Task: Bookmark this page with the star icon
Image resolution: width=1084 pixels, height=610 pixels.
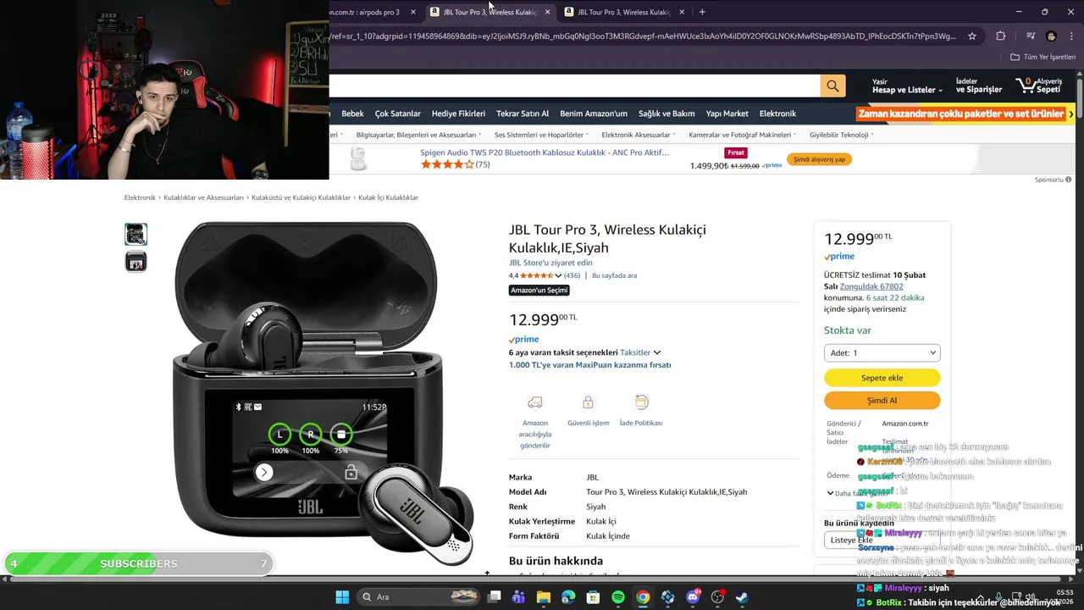Action: coord(972,36)
